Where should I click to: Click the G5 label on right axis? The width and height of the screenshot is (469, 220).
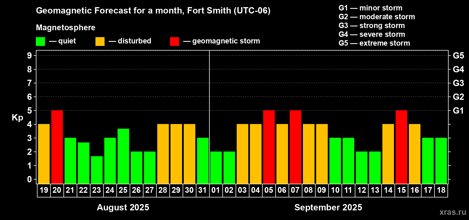459,56
